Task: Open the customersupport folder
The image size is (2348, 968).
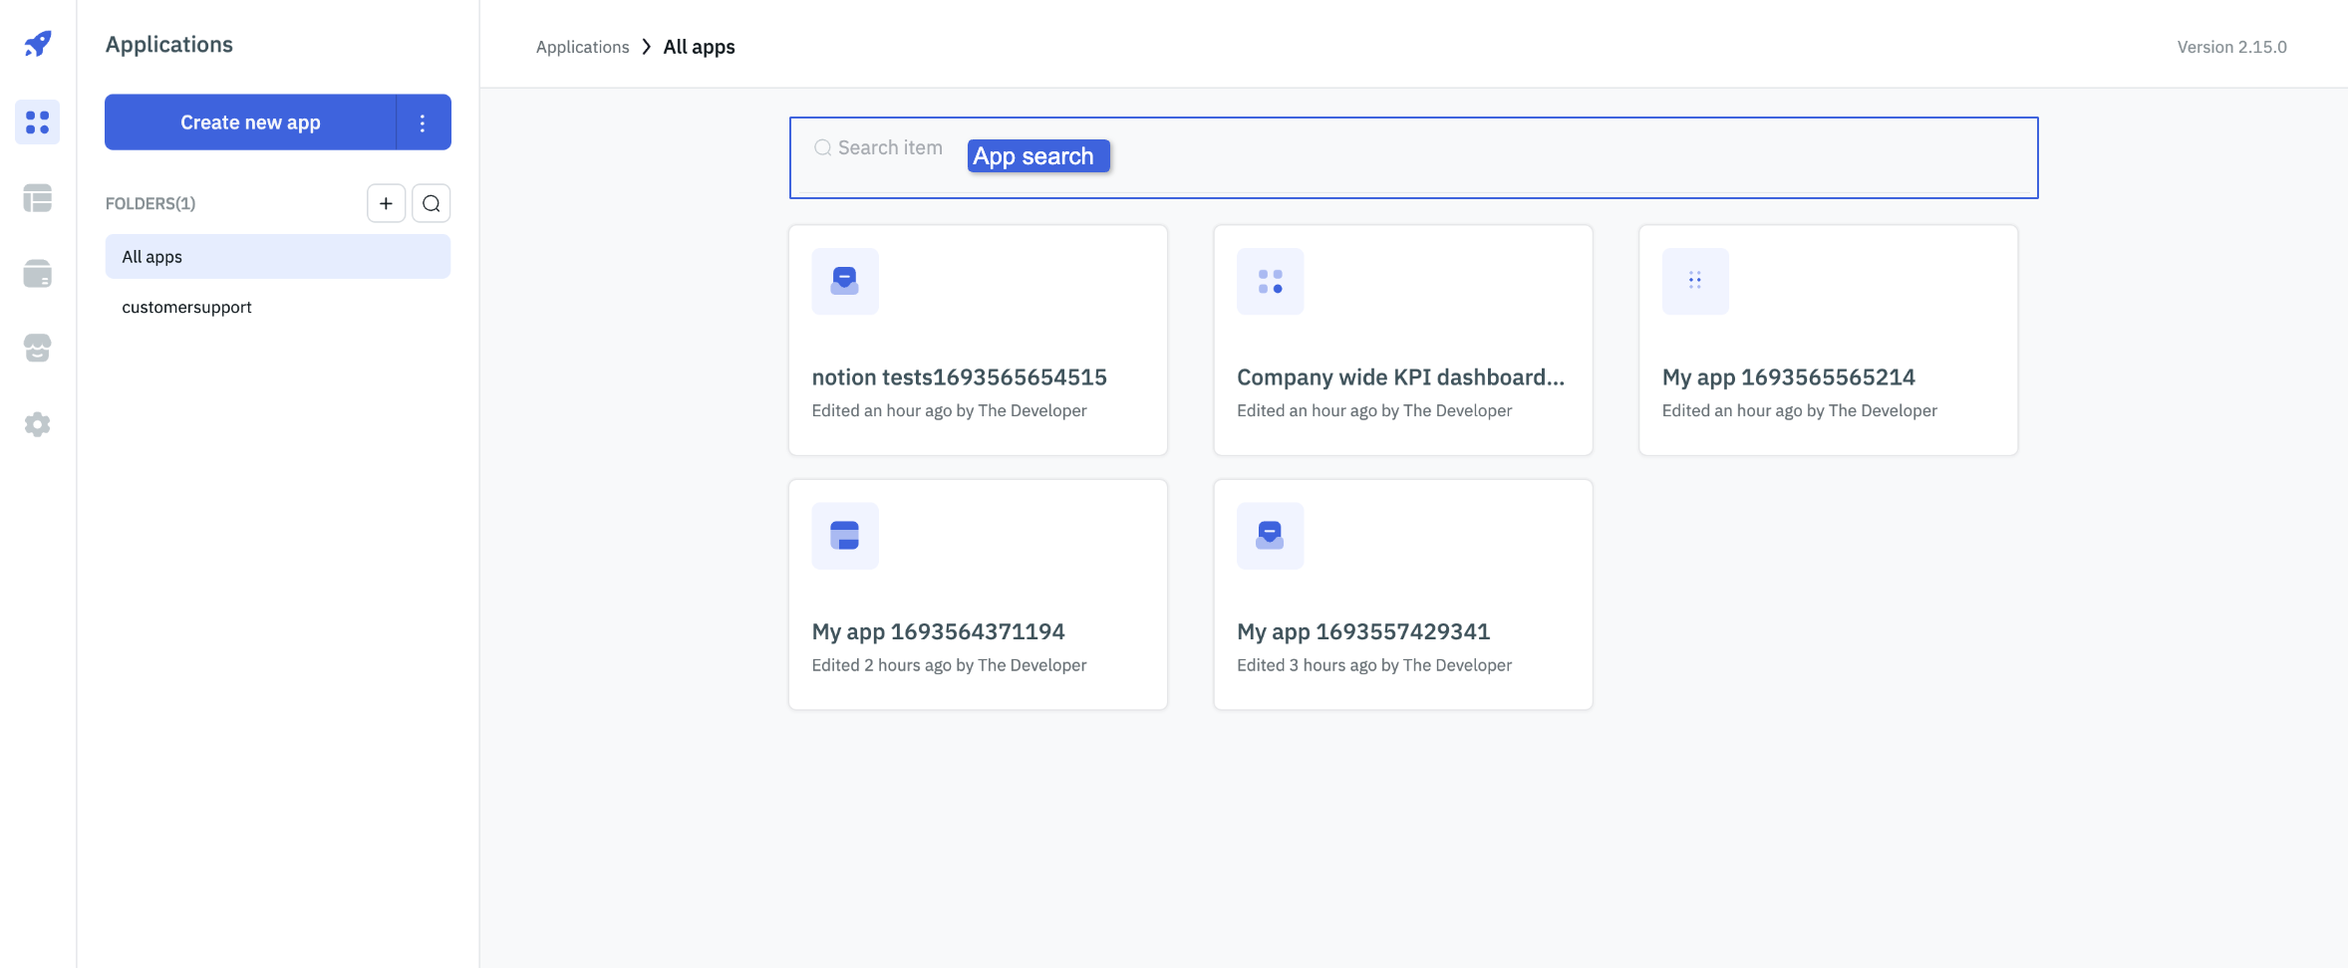Action: click(186, 308)
